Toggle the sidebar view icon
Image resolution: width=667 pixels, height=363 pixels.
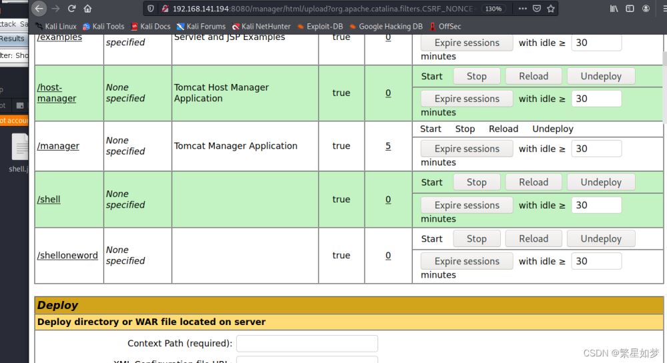point(630,9)
